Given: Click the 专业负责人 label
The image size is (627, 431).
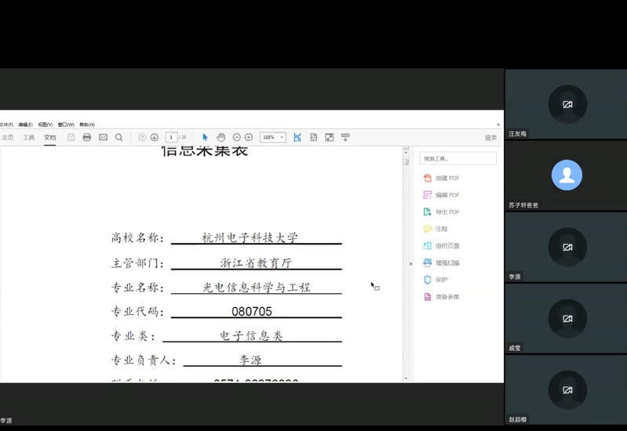Looking at the screenshot, I should [x=144, y=360].
